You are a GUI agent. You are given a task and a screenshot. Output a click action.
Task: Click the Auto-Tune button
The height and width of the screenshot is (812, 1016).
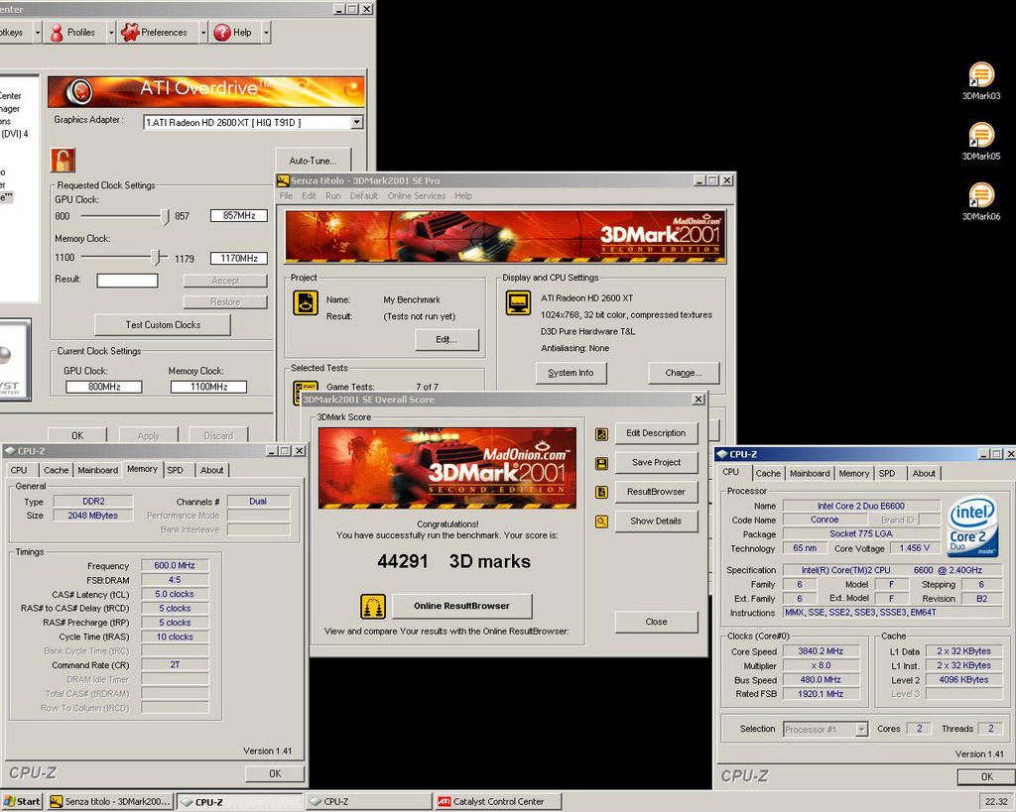[x=313, y=161]
